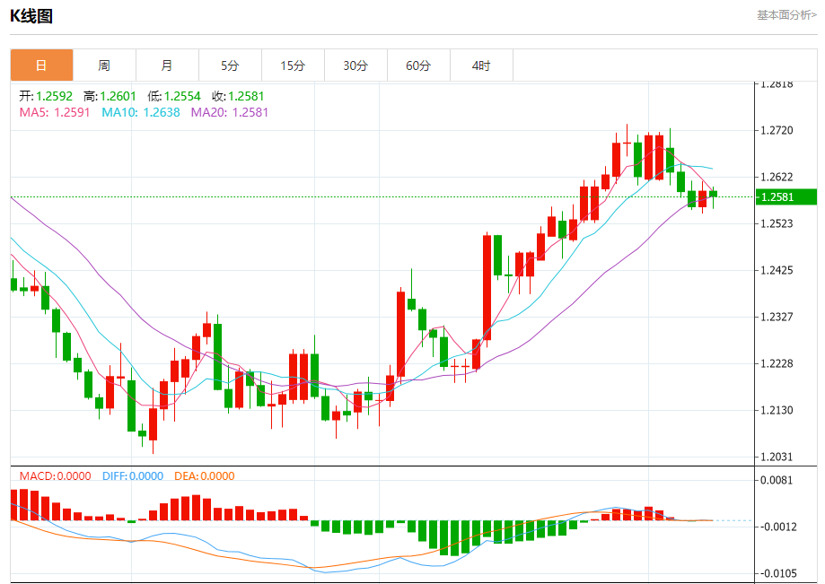This screenshot has height=584, width=825.
Task: Click the 0.0081 MACD axis label
Action: coord(777,480)
